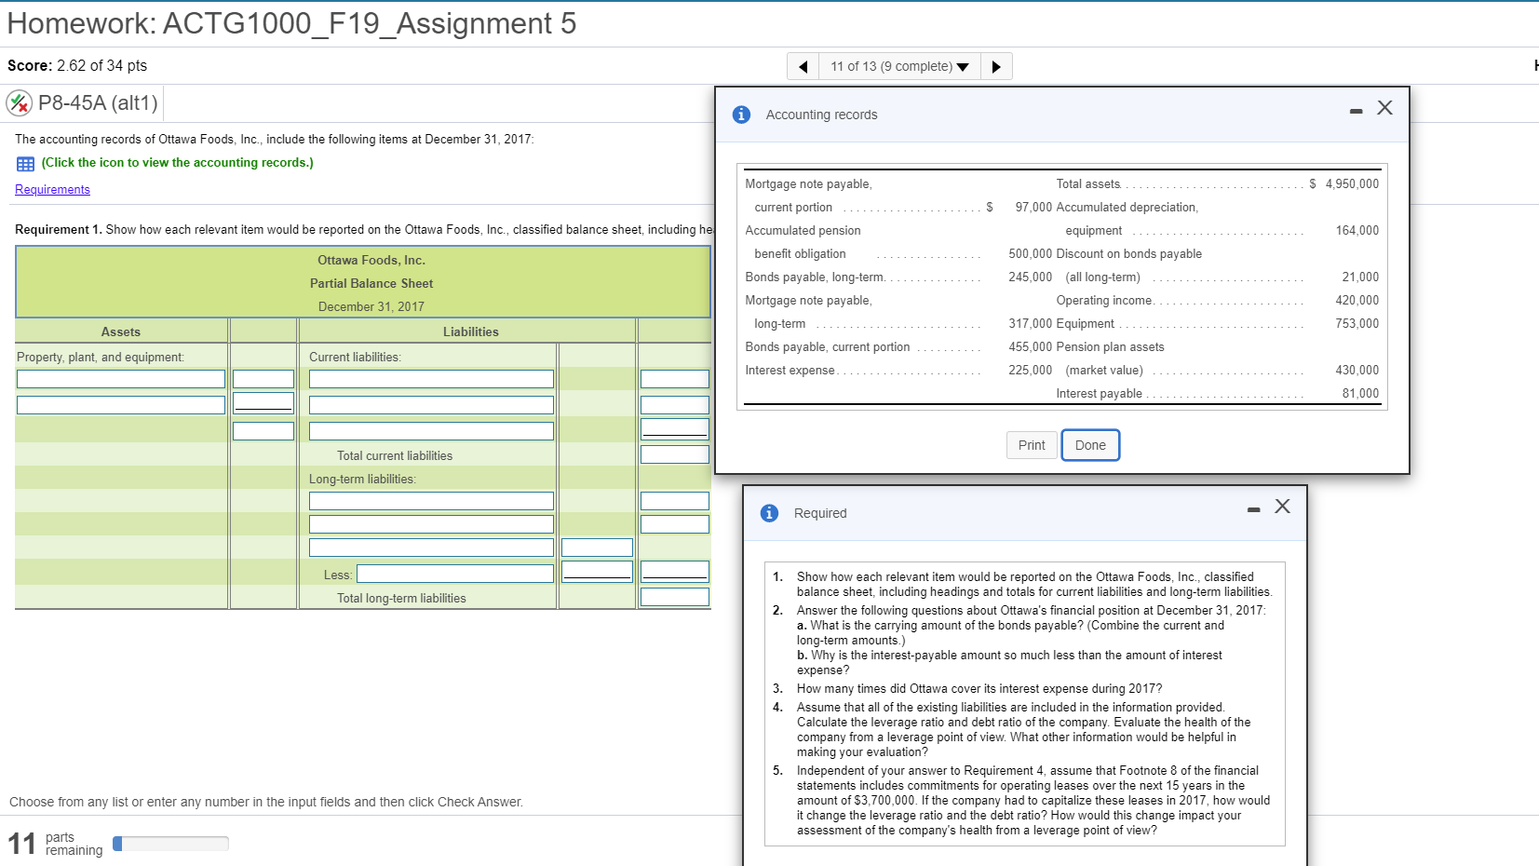Select Total current liabilities amount field
Image resolution: width=1539 pixels, height=866 pixels.
point(675,454)
